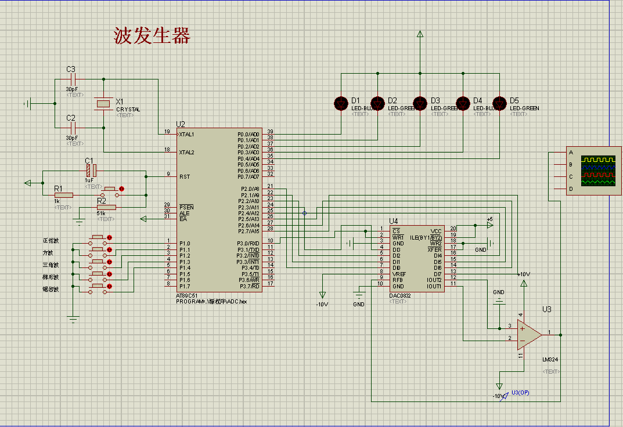Click the power terminal arrow above the LEDs

tap(420, 34)
